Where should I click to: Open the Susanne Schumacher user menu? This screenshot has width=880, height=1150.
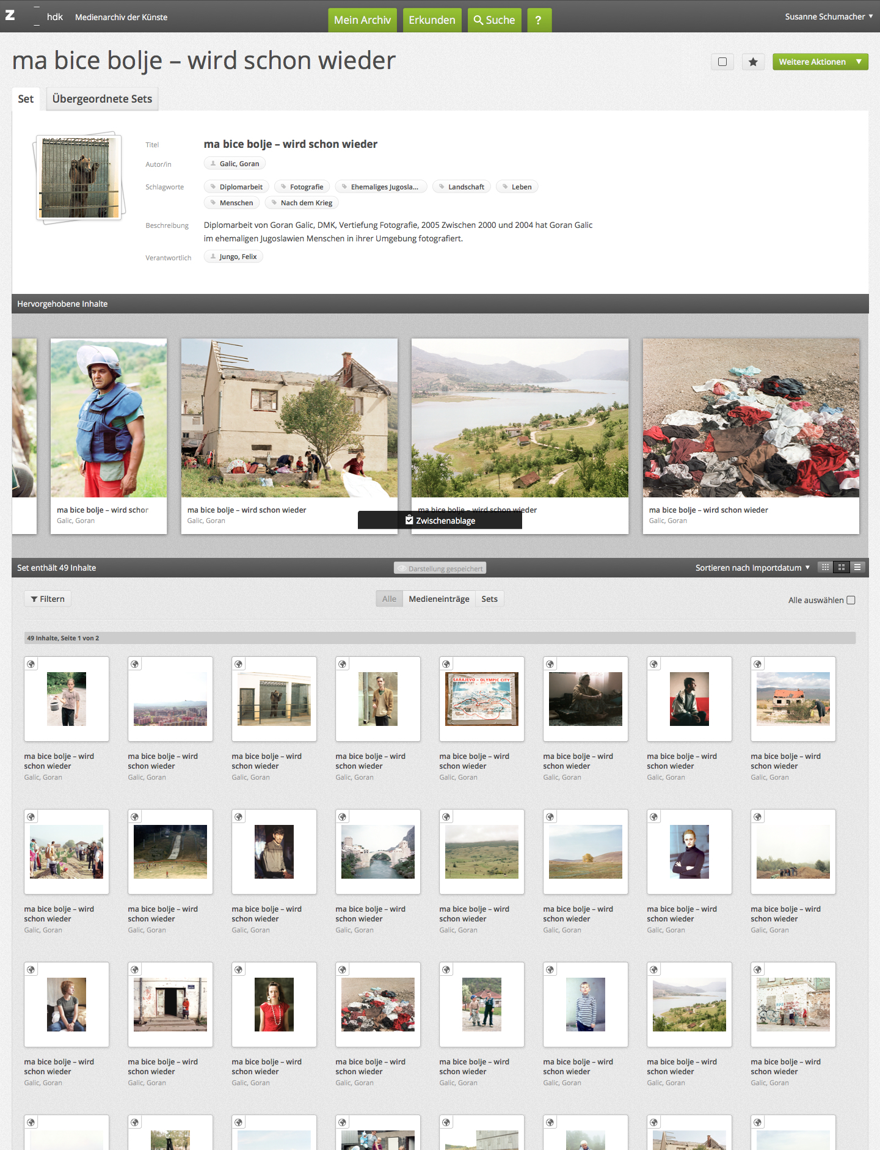[828, 16]
